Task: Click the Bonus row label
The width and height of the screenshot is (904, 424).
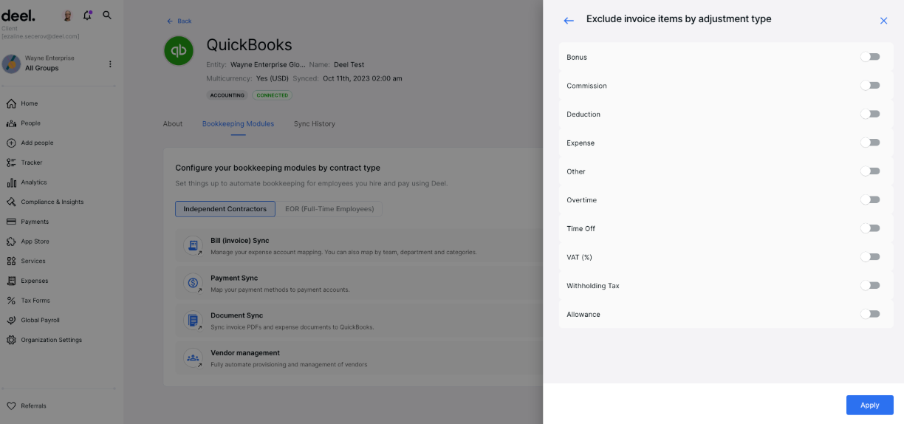Action: pos(577,57)
